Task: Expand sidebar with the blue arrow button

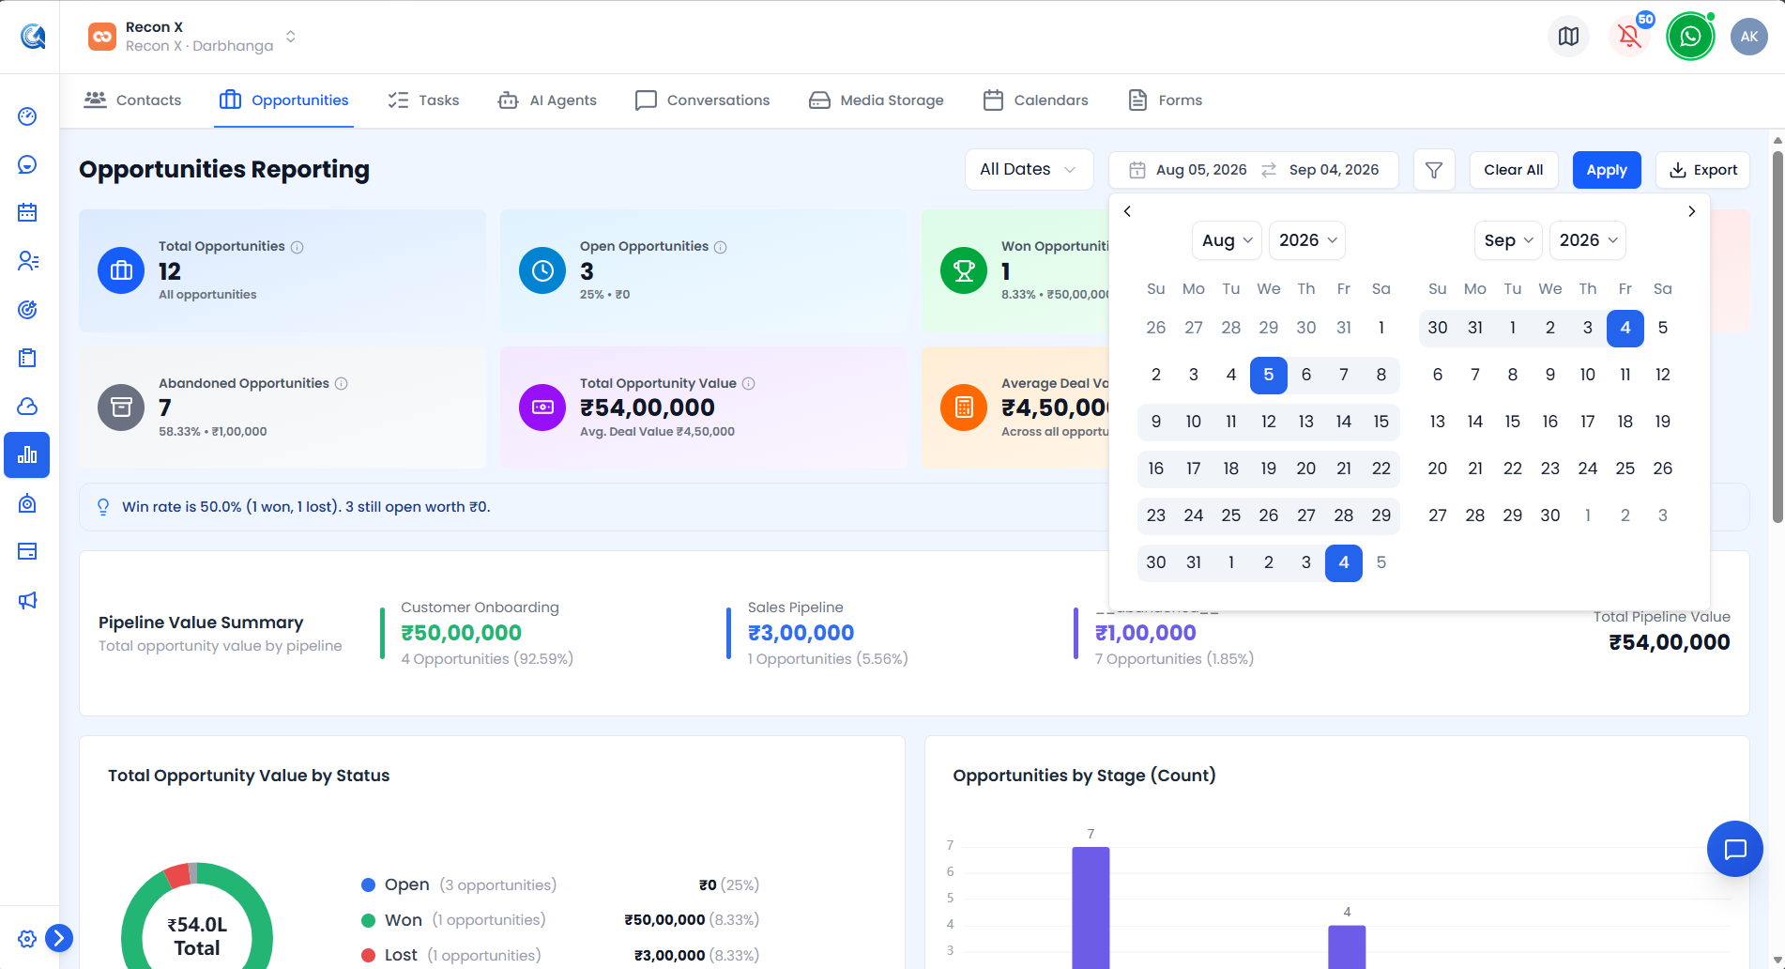Action: [x=59, y=938]
